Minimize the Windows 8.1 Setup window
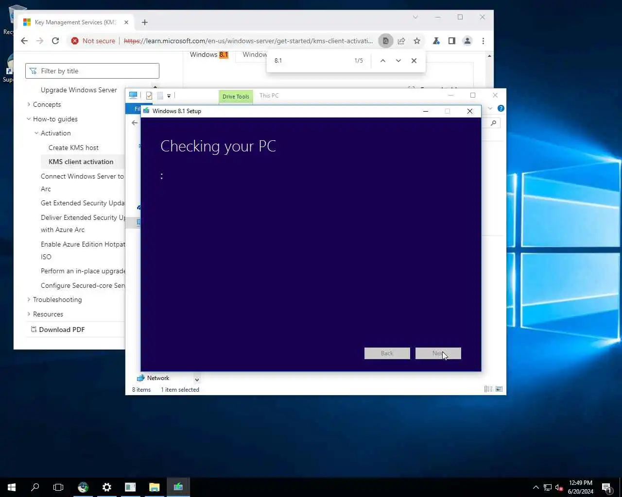 point(426,111)
